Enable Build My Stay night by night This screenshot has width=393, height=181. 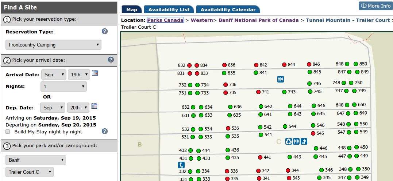pos(8,132)
